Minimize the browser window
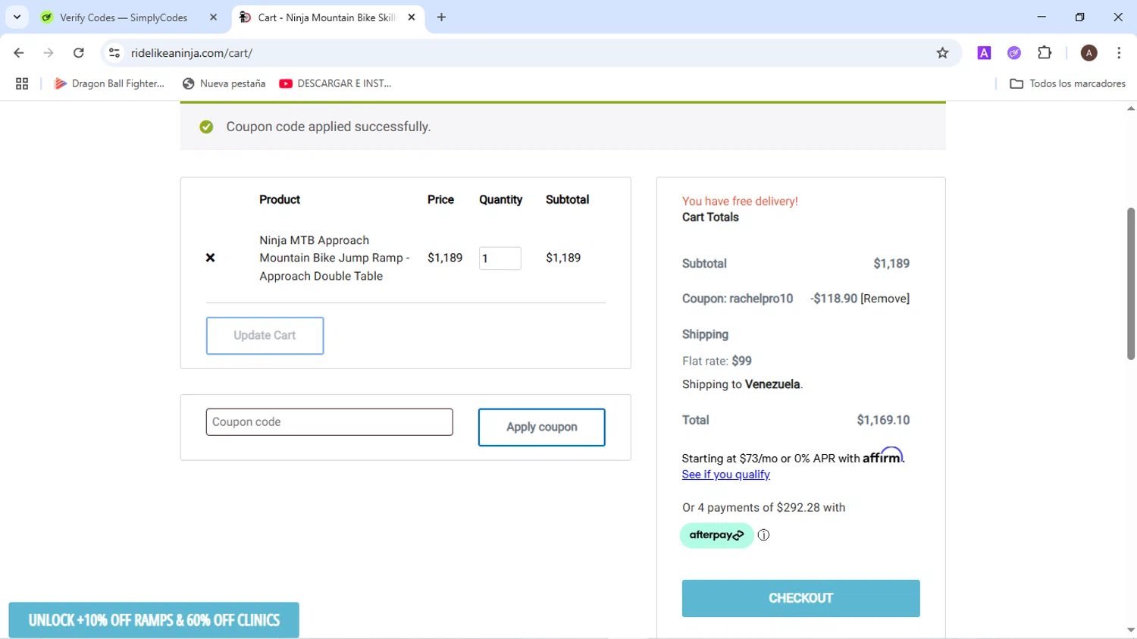This screenshot has width=1137, height=639. coord(1041,17)
